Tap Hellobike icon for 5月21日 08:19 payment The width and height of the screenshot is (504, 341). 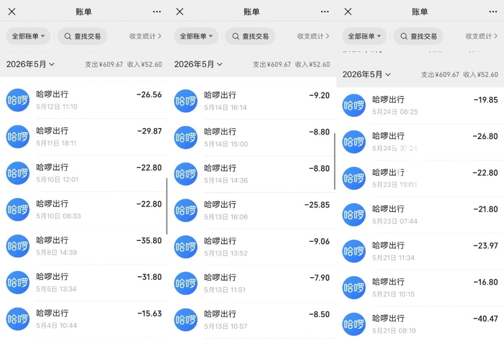click(x=354, y=324)
